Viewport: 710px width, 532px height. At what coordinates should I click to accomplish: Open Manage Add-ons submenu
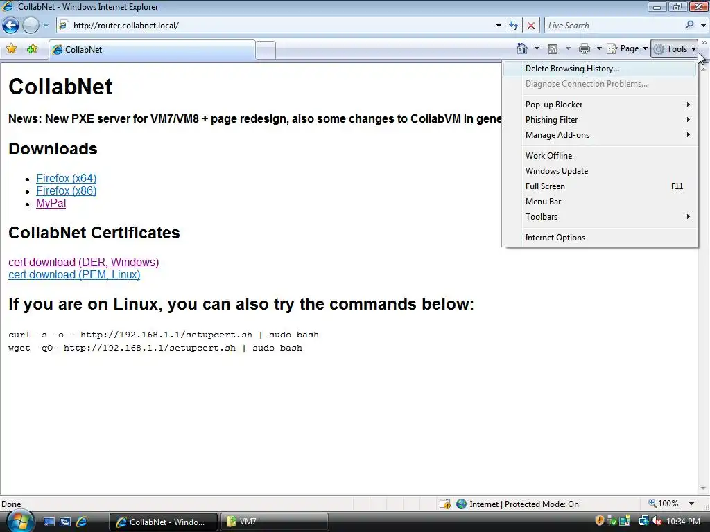pos(600,135)
